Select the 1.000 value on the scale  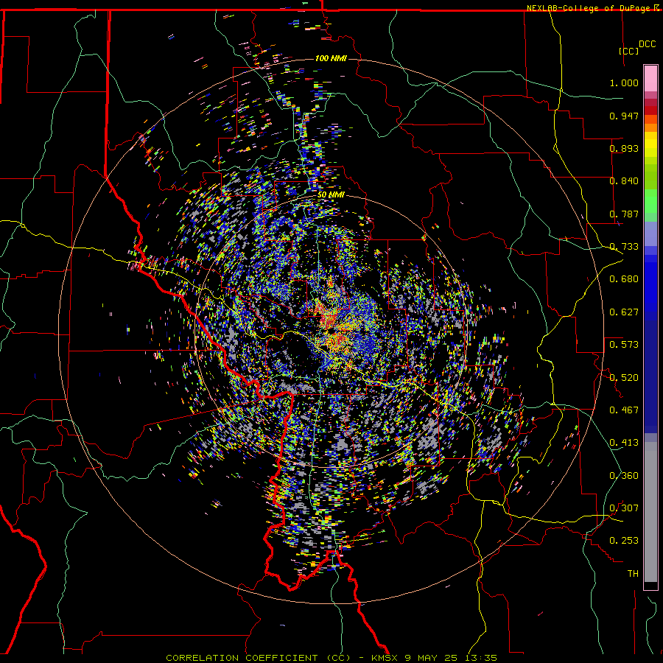coord(624,83)
